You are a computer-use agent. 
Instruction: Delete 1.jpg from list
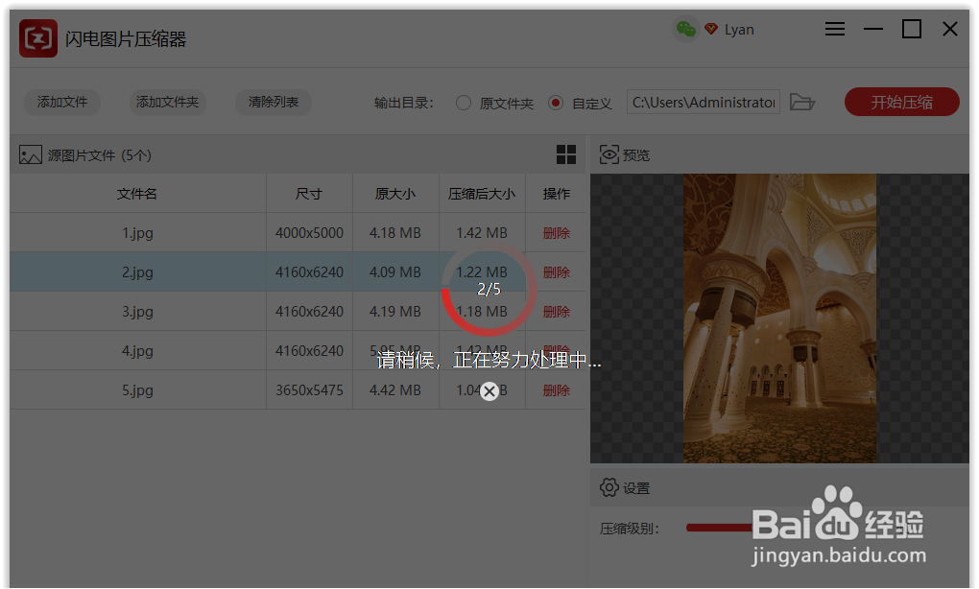click(557, 233)
